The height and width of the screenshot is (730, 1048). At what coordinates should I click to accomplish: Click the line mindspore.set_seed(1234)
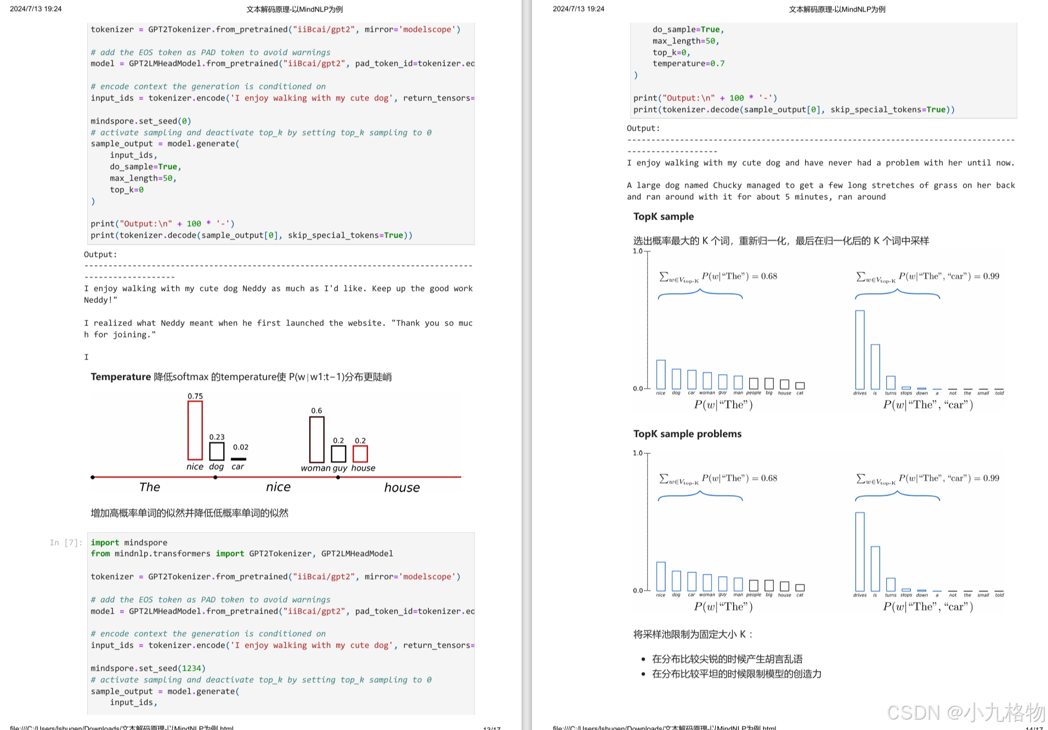(148, 668)
